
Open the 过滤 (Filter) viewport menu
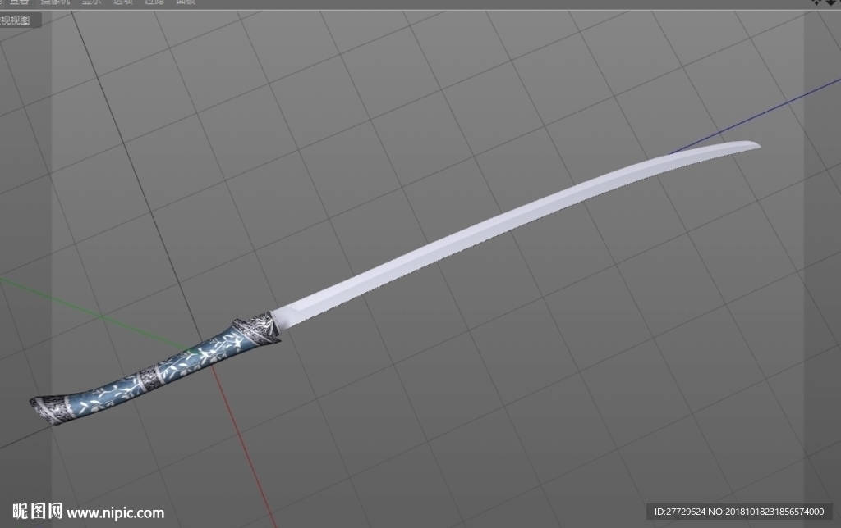[x=154, y=2]
